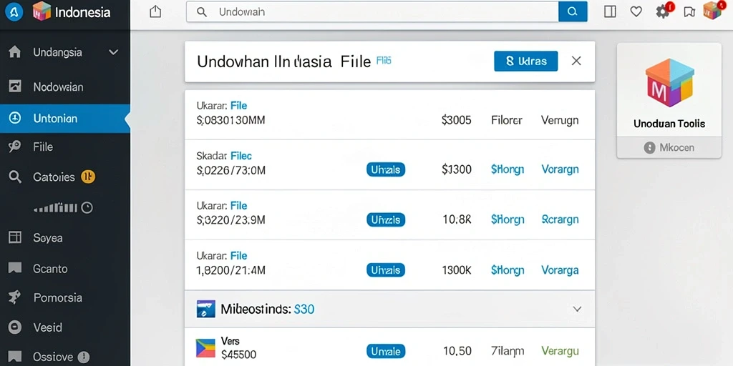Open the cube profile avatar in the top bar
Image resolution: width=733 pixels, height=366 pixels.
coord(712,11)
